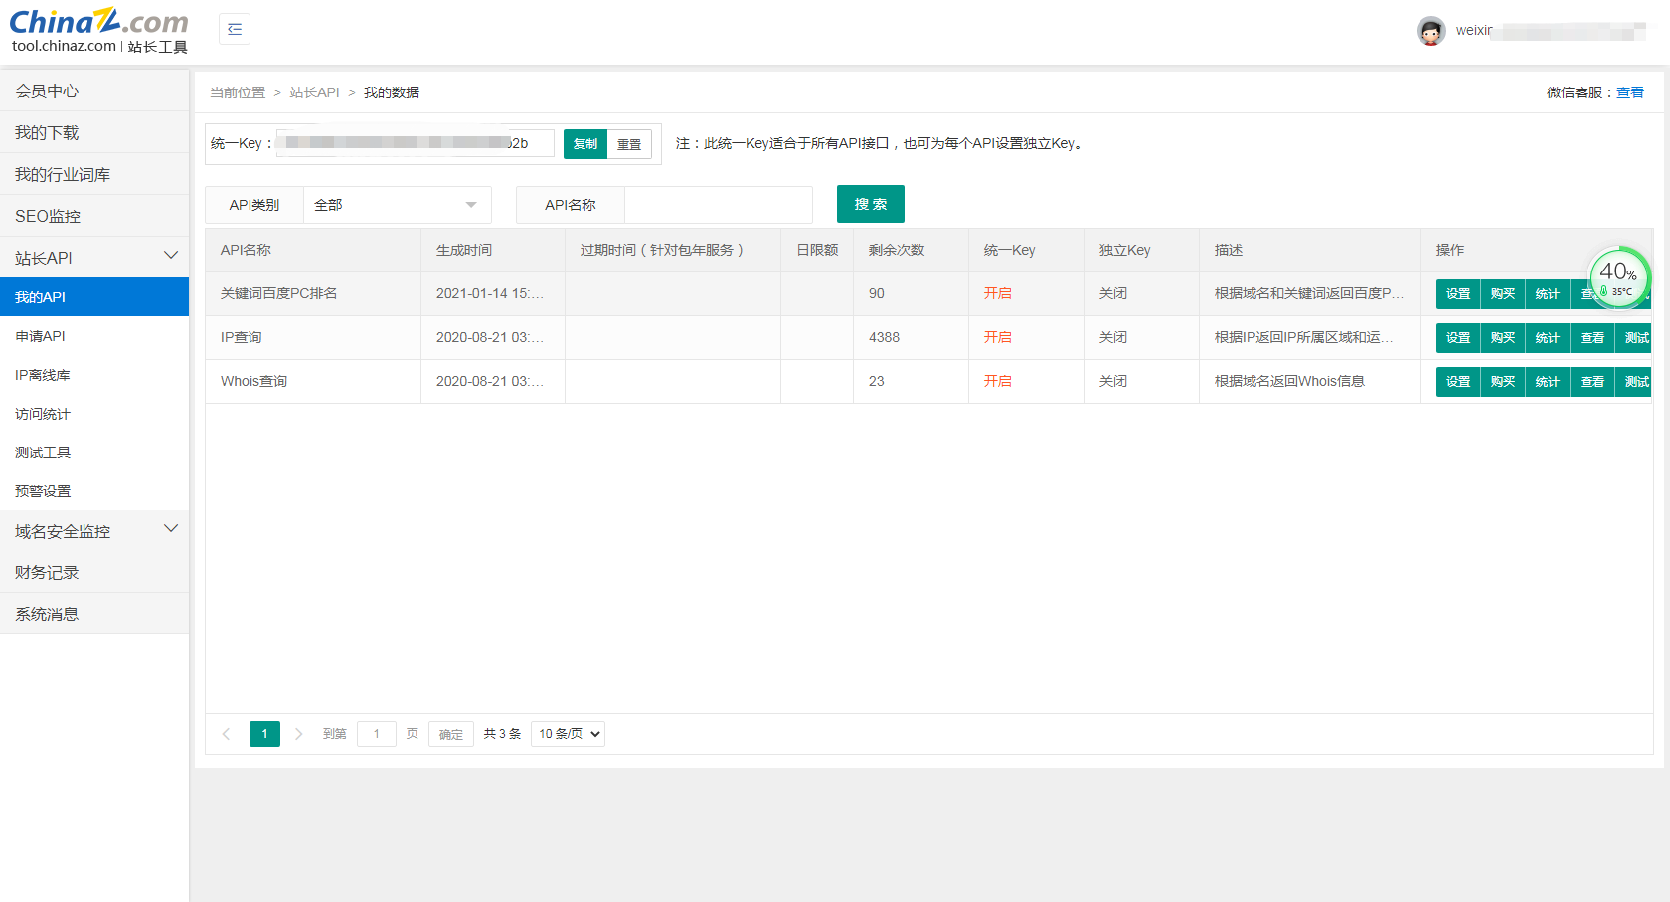The height and width of the screenshot is (902, 1670).
Task: Click the API名称 search input field
Action: [x=718, y=205]
